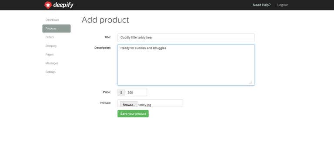This screenshot has width=334, height=165.
Task: Click the deepify brand name text
Action: click(x=63, y=5)
